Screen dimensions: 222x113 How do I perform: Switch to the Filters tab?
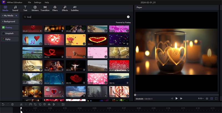pos(55,9)
